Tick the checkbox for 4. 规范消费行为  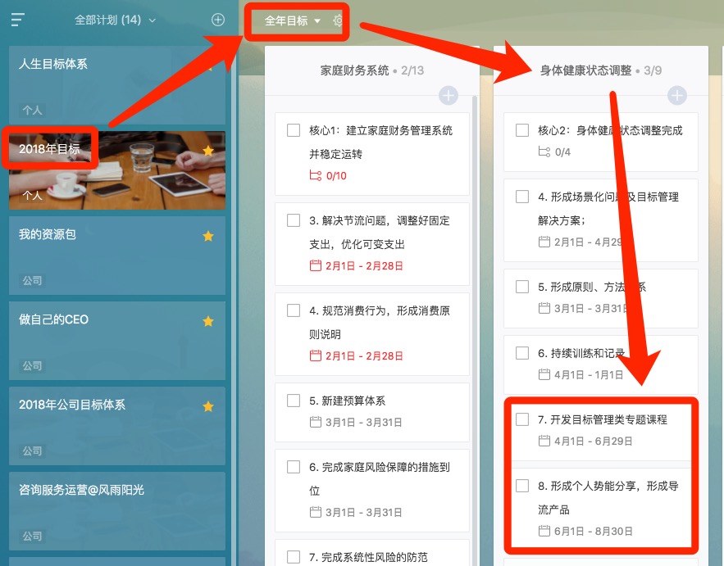[x=294, y=310]
